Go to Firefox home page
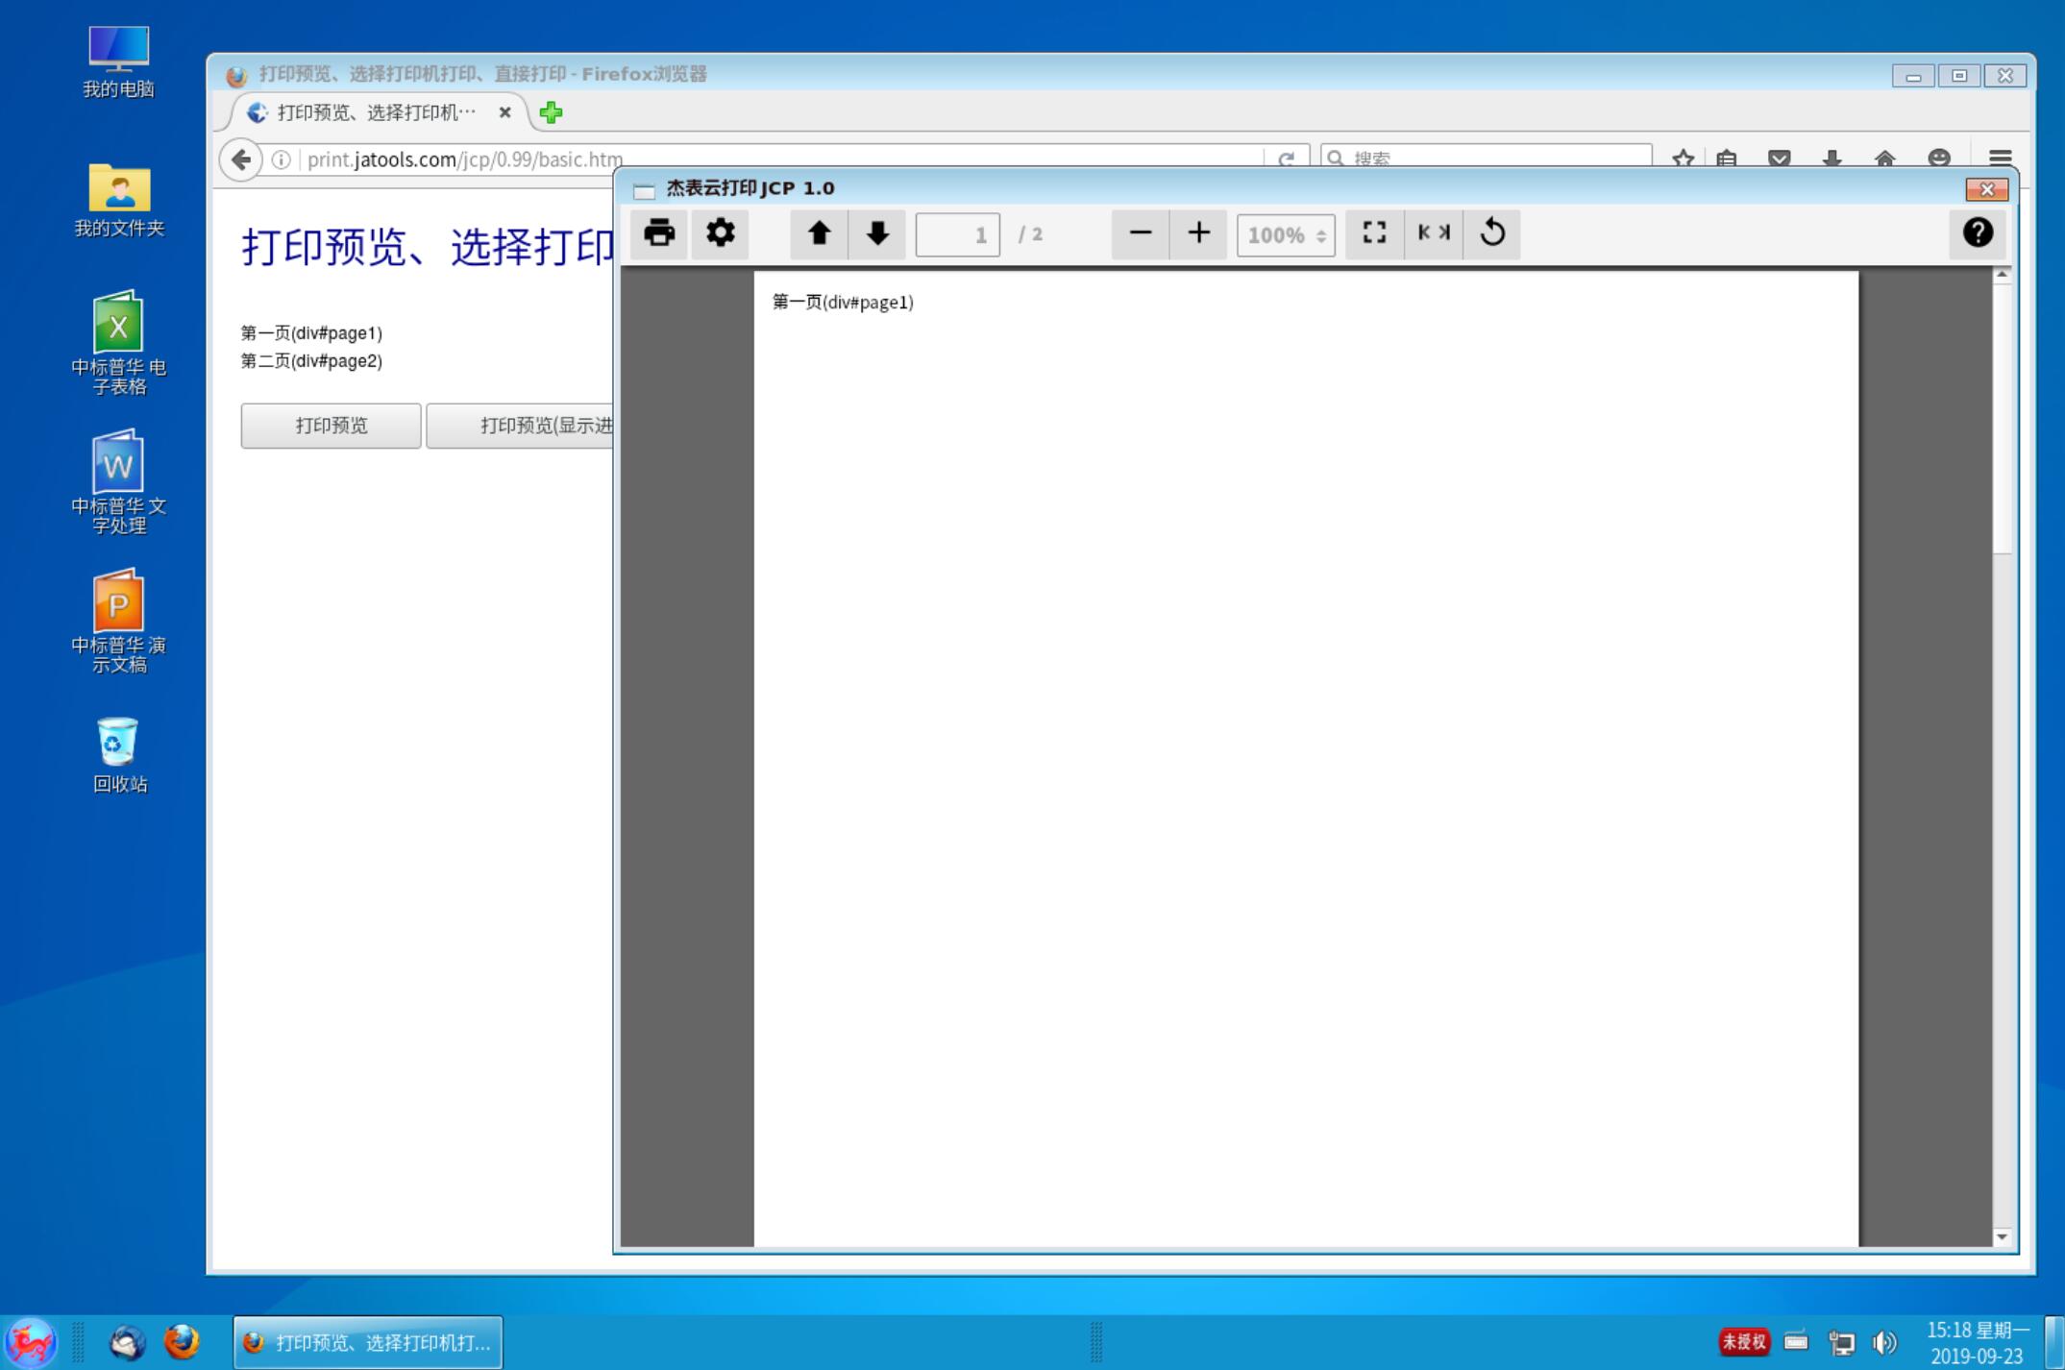2065x1370 pixels. click(x=1885, y=159)
